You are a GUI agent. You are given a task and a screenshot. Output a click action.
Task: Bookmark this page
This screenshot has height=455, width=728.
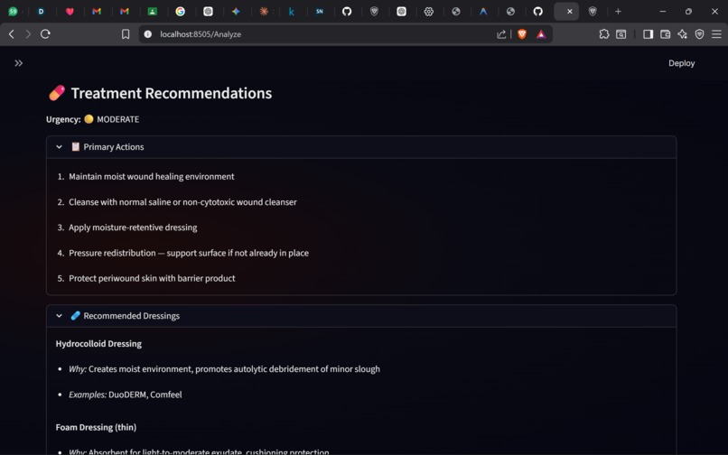pos(126,34)
